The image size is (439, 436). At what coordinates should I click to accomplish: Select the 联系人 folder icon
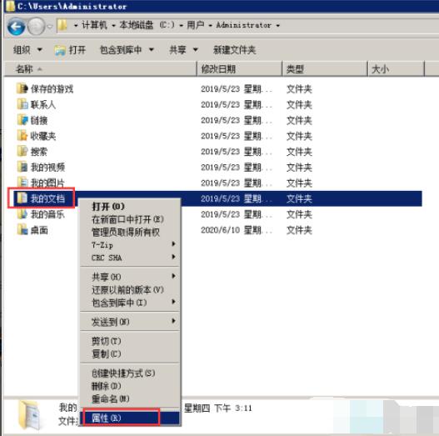[22, 104]
